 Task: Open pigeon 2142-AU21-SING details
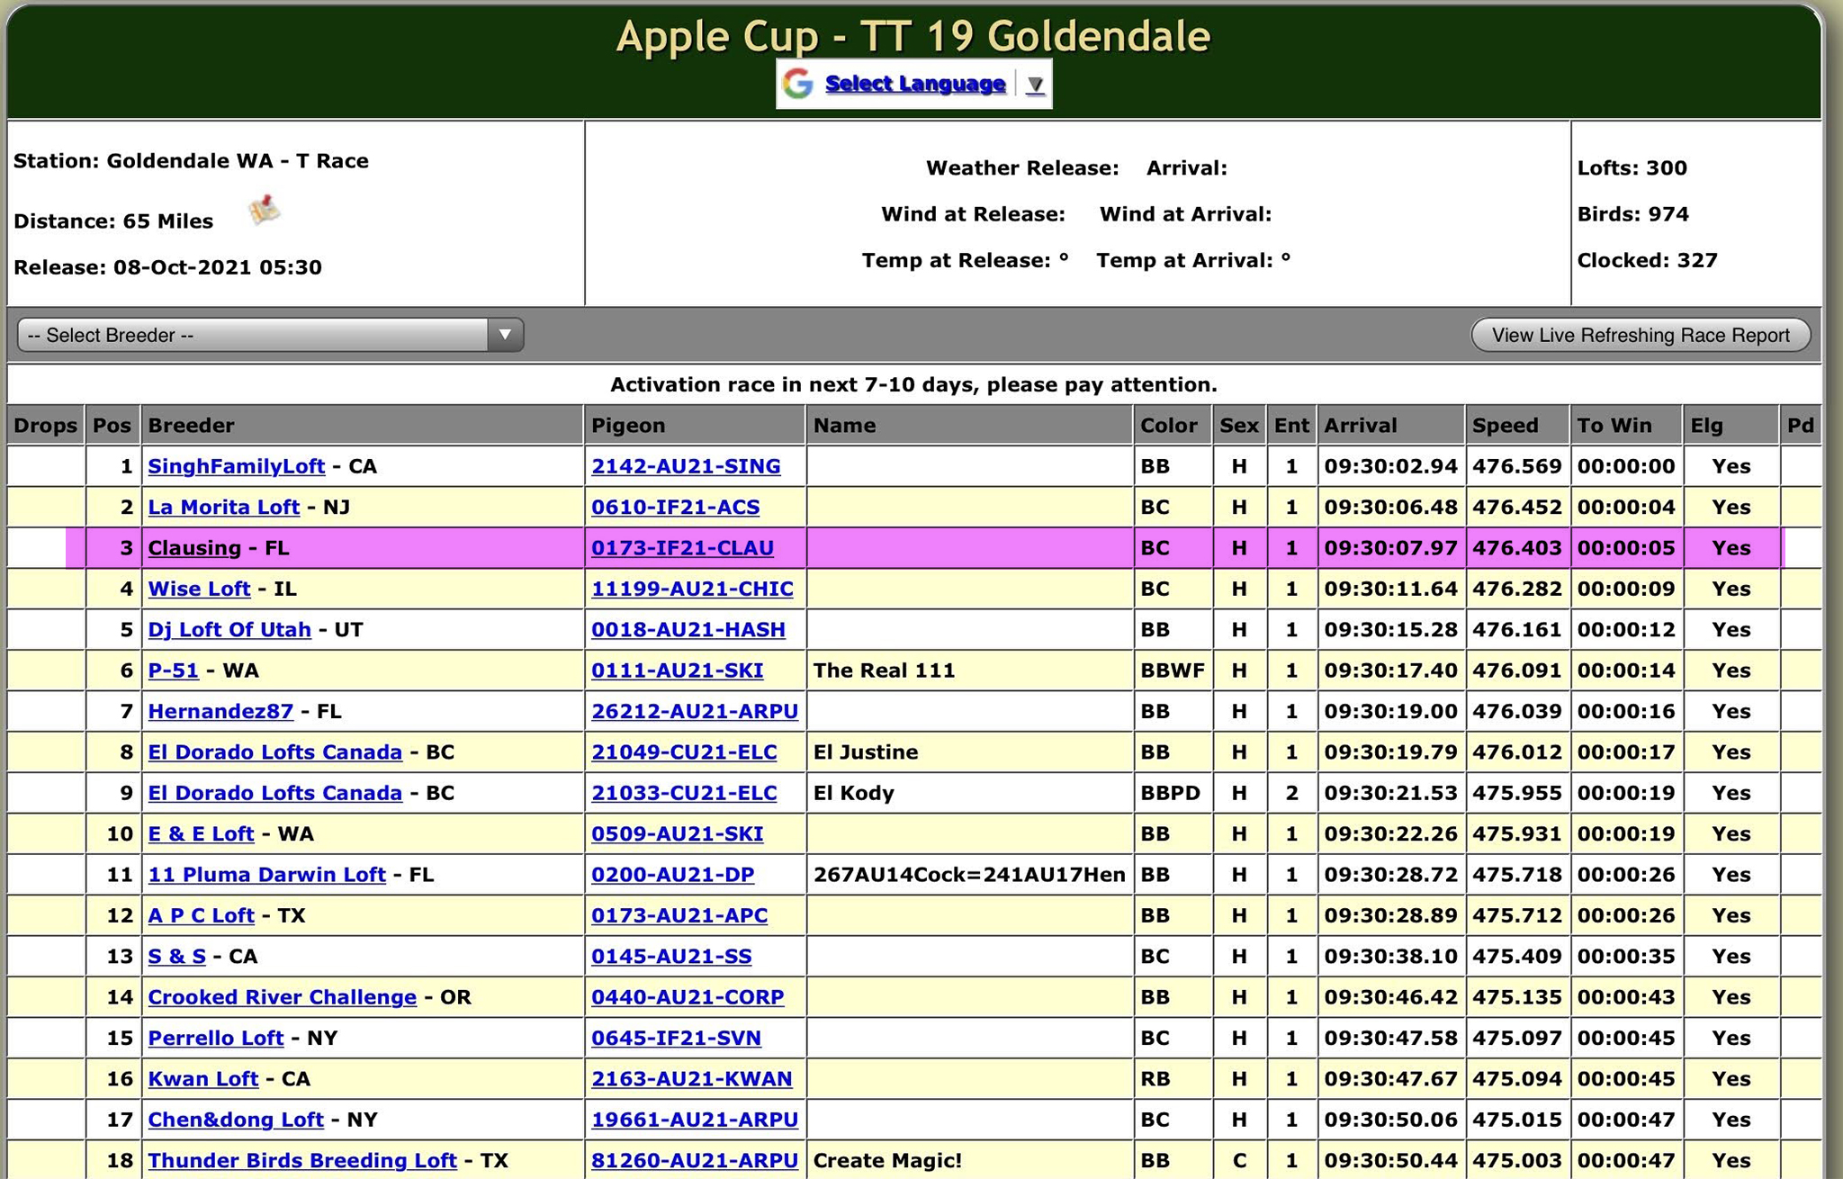coord(685,466)
